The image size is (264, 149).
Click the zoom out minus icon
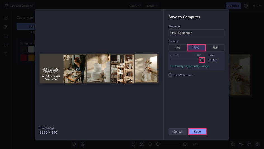150,144
